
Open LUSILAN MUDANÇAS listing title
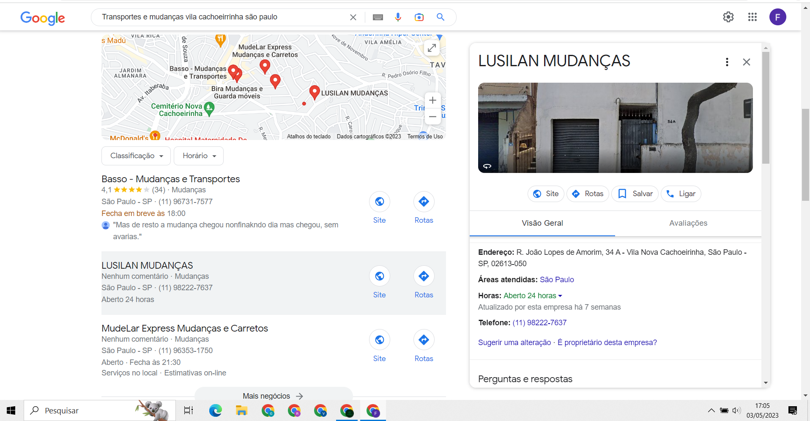[x=147, y=265]
